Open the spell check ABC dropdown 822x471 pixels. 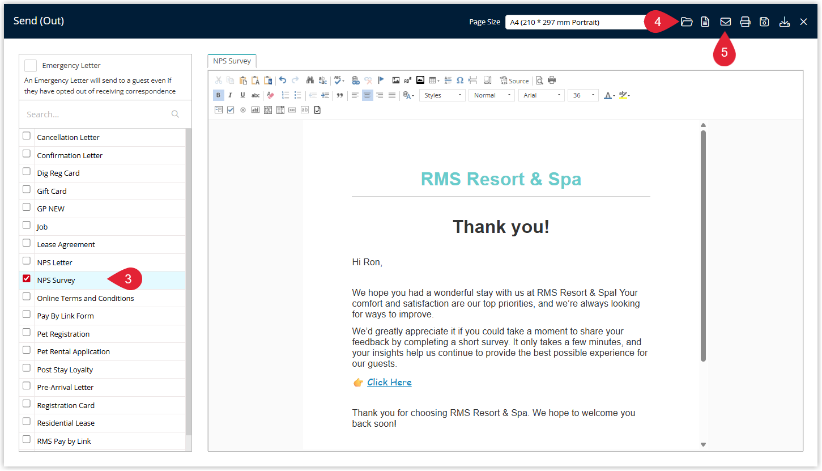pyautogui.click(x=339, y=80)
